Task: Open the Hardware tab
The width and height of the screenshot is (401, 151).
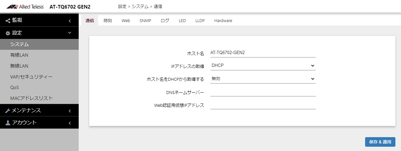Action: coord(223,20)
